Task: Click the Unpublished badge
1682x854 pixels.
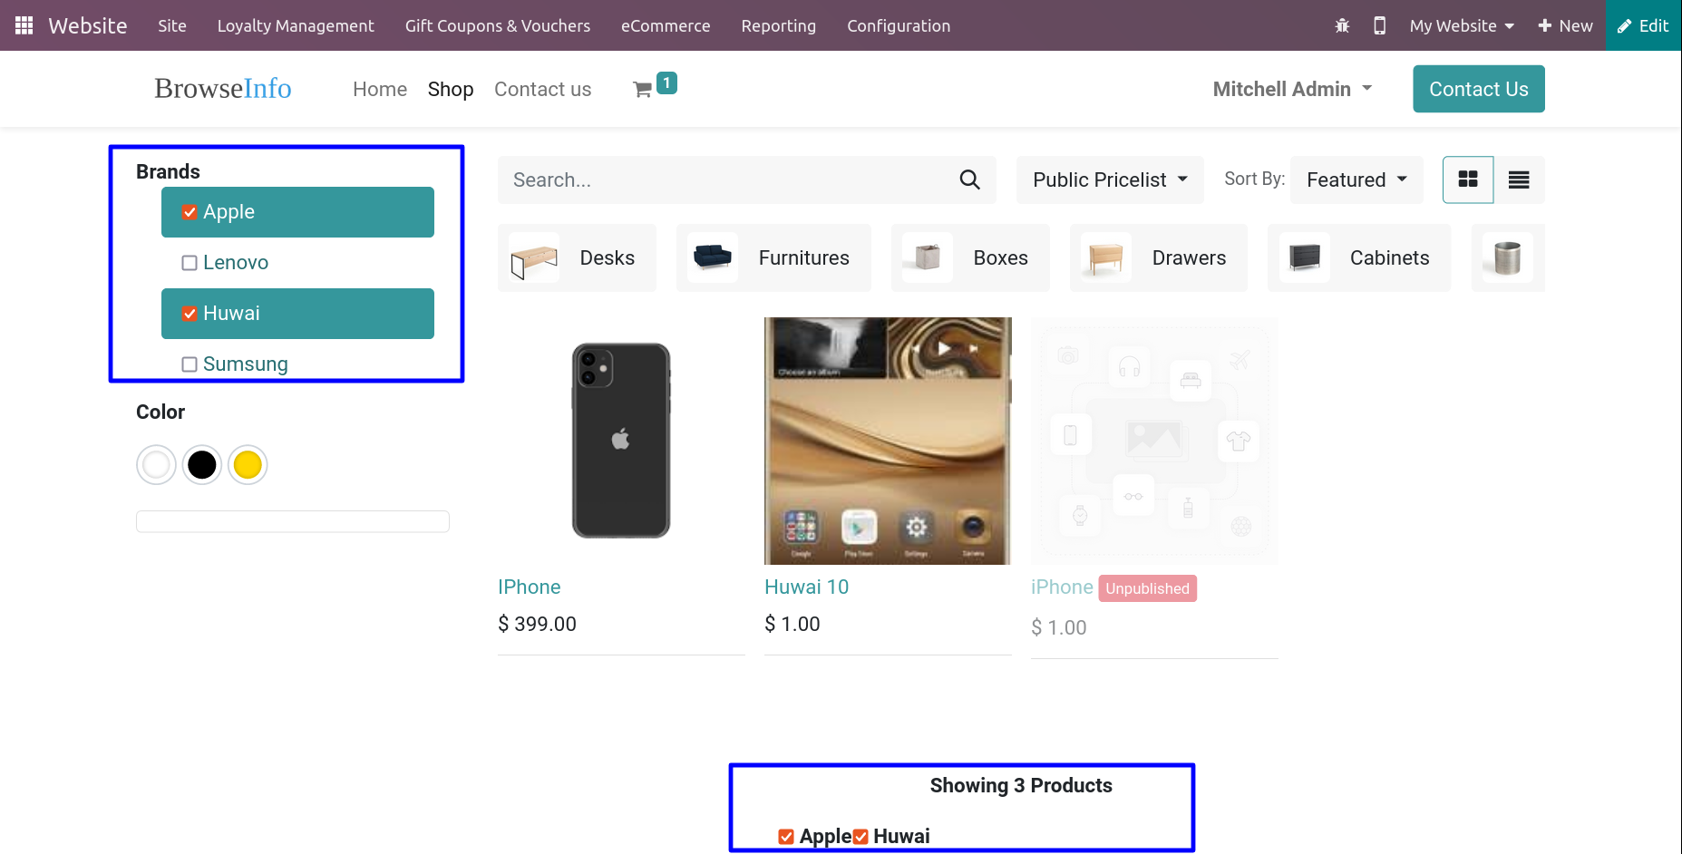Action: [x=1148, y=588]
